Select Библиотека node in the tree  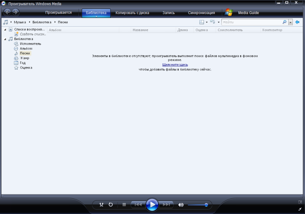pos(24,39)
